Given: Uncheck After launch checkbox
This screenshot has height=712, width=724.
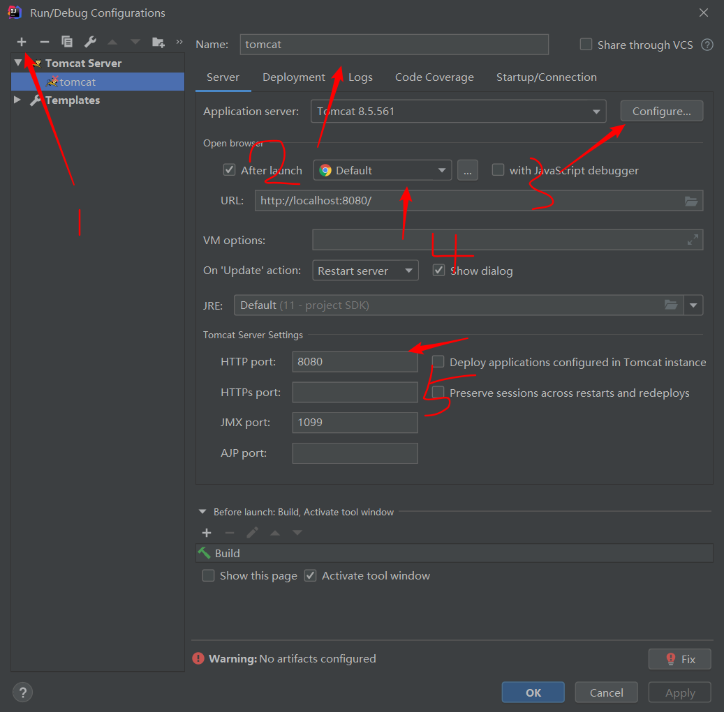Looking at the screenshot, I should pyautogui.click(x=229, y=169).
